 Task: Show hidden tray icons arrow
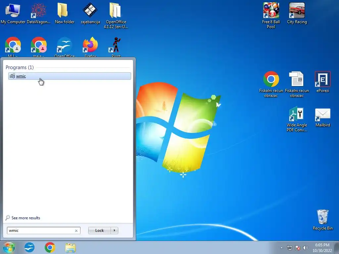(281, 248)
